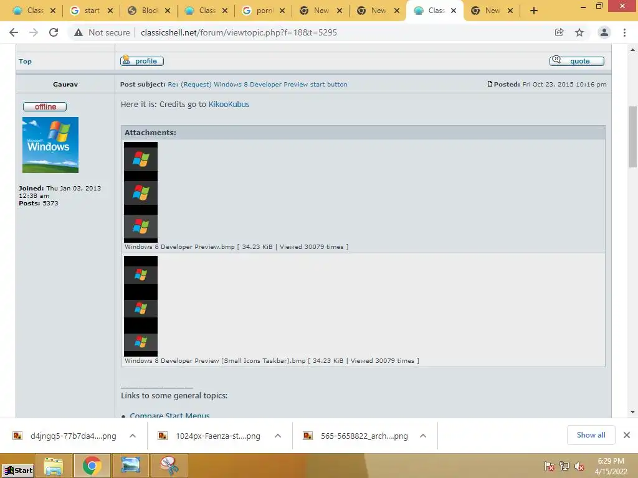Open Windows 8 Developer Preview.bmp image
The image size is (638, 478).
tap(141, 192)
